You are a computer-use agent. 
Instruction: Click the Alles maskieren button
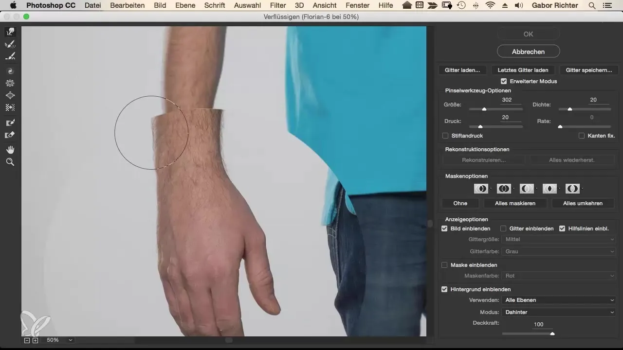pos(515,203)
